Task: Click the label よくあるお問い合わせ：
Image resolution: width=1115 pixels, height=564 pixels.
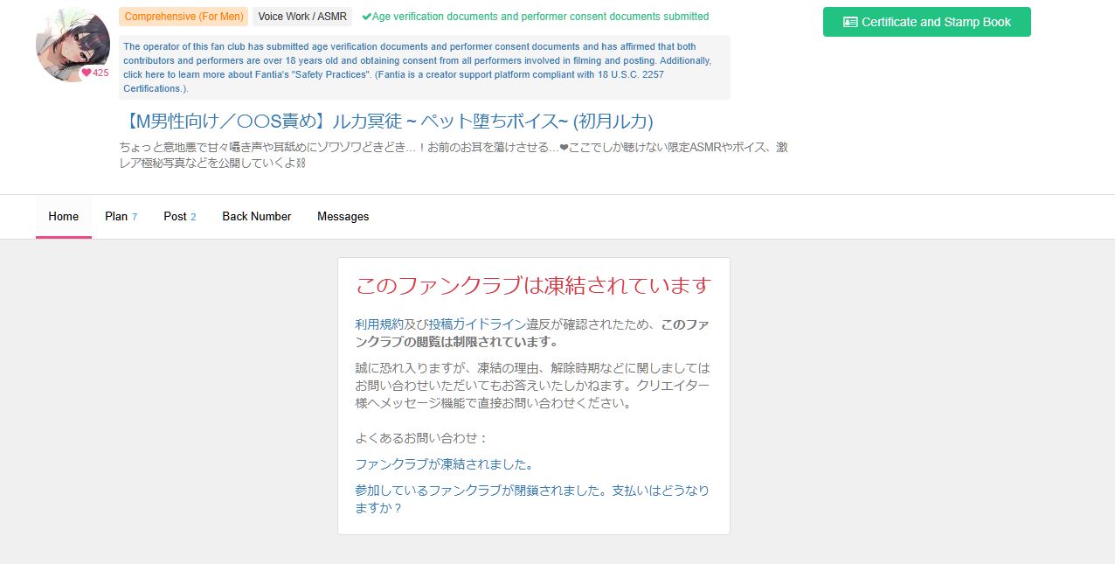Action: pyautogui.click(x=422, y=438)
